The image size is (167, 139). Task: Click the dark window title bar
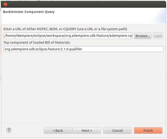click(x=83, y=5)
